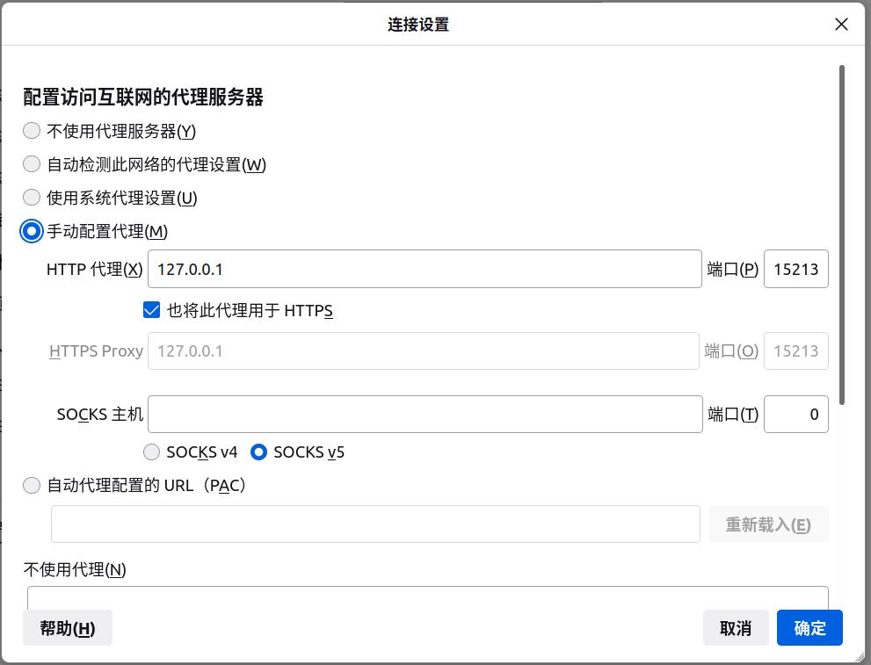871x665 pixels.
Task: Confirm settings with 确定 button
Action: [809, 627]
